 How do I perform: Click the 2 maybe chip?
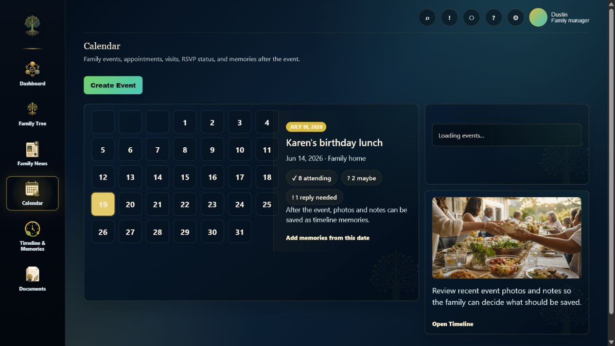[362, 178]
